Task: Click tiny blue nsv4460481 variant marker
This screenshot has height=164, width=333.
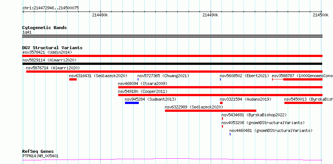Action: [x=230, y=134]
